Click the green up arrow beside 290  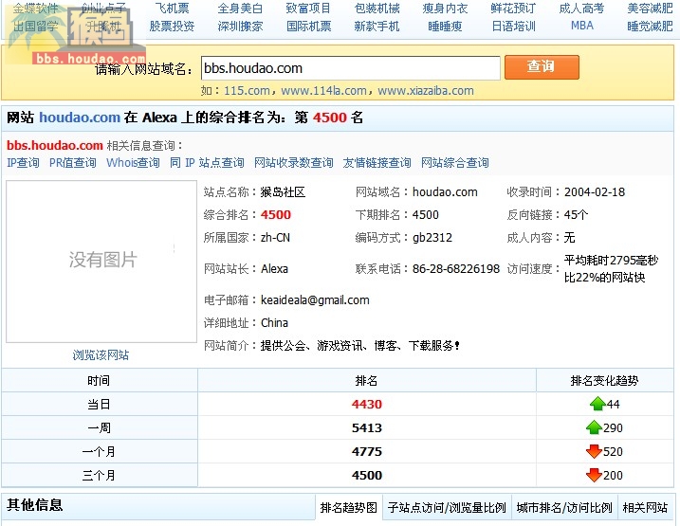(594, 427)
